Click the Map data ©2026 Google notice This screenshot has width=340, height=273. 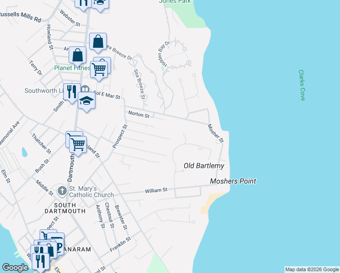(x=312, y=269)
